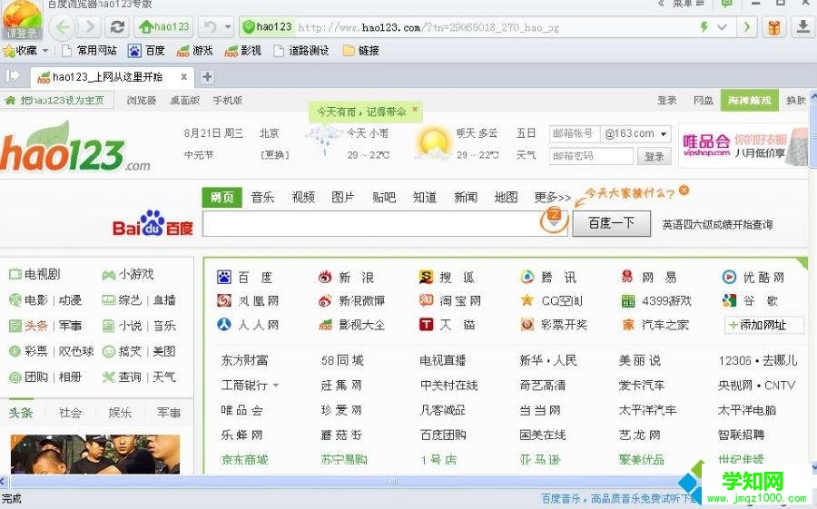The image size is (817, 509).
Task: Open 网易 site link
Action: (649, 277)
